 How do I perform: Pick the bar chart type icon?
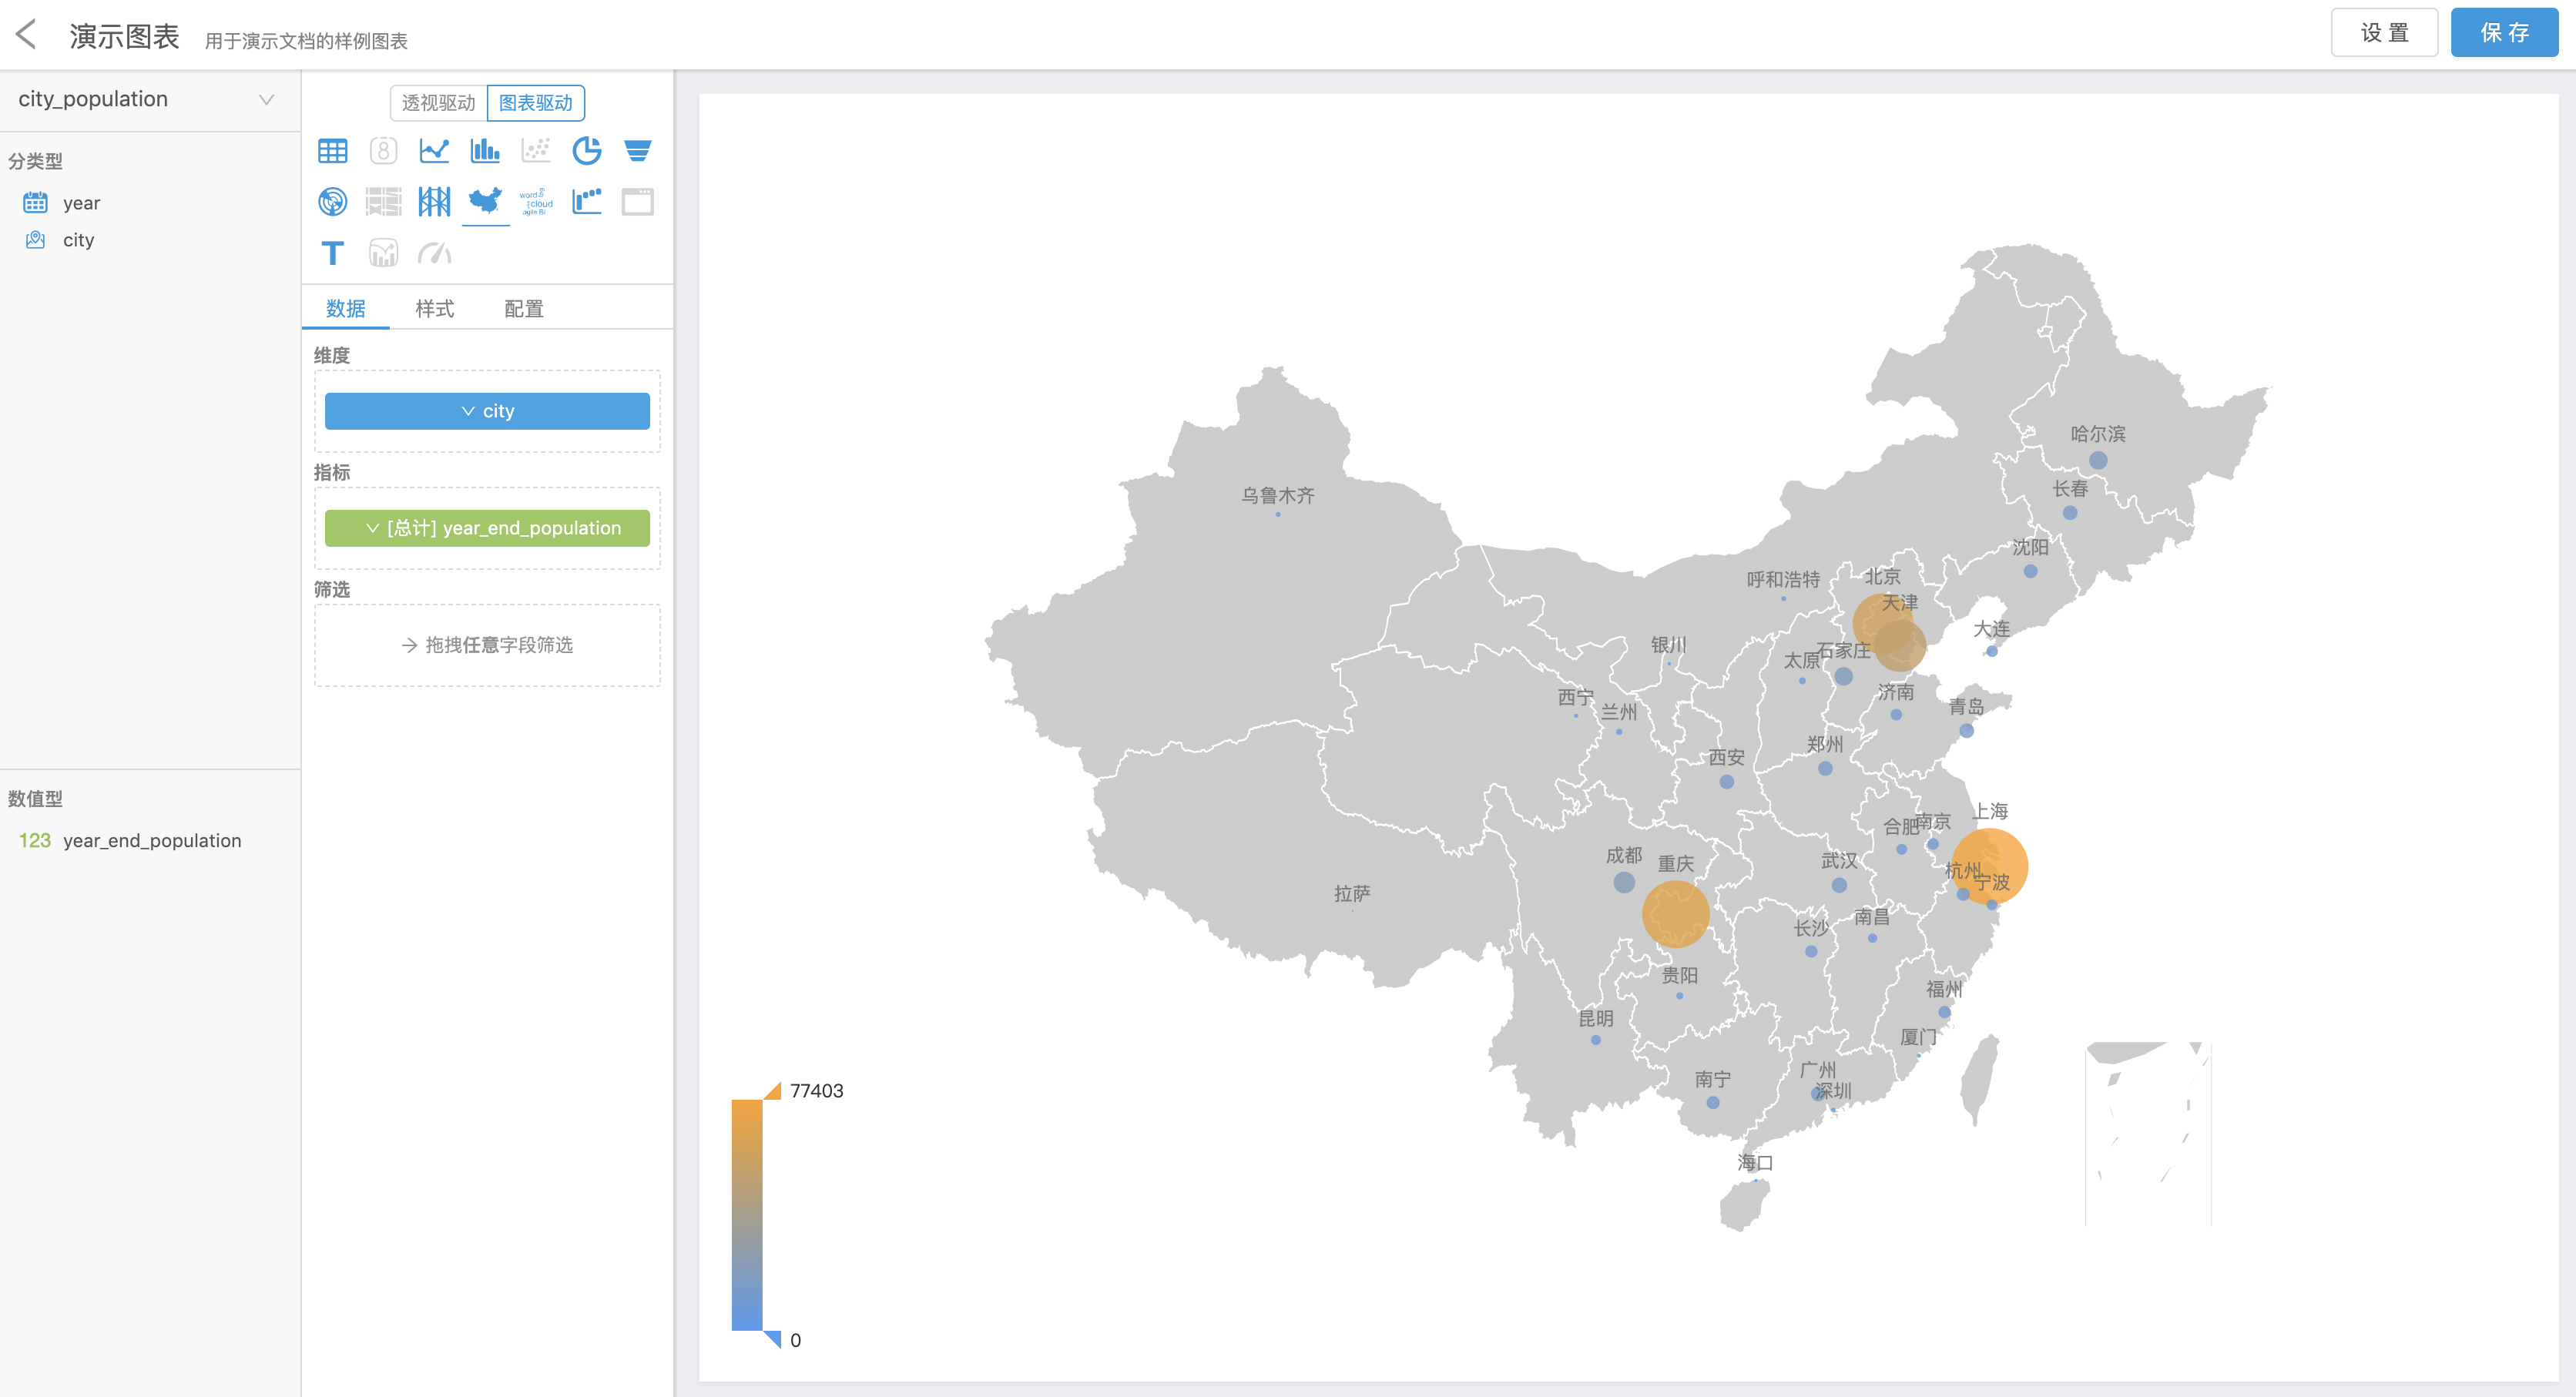(x=485, y=151)
